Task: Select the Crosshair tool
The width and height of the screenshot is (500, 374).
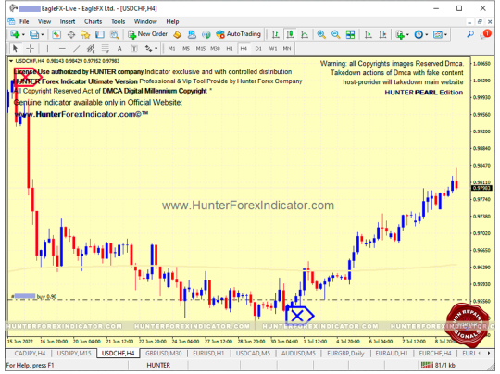Action: [x=30, y=48]
